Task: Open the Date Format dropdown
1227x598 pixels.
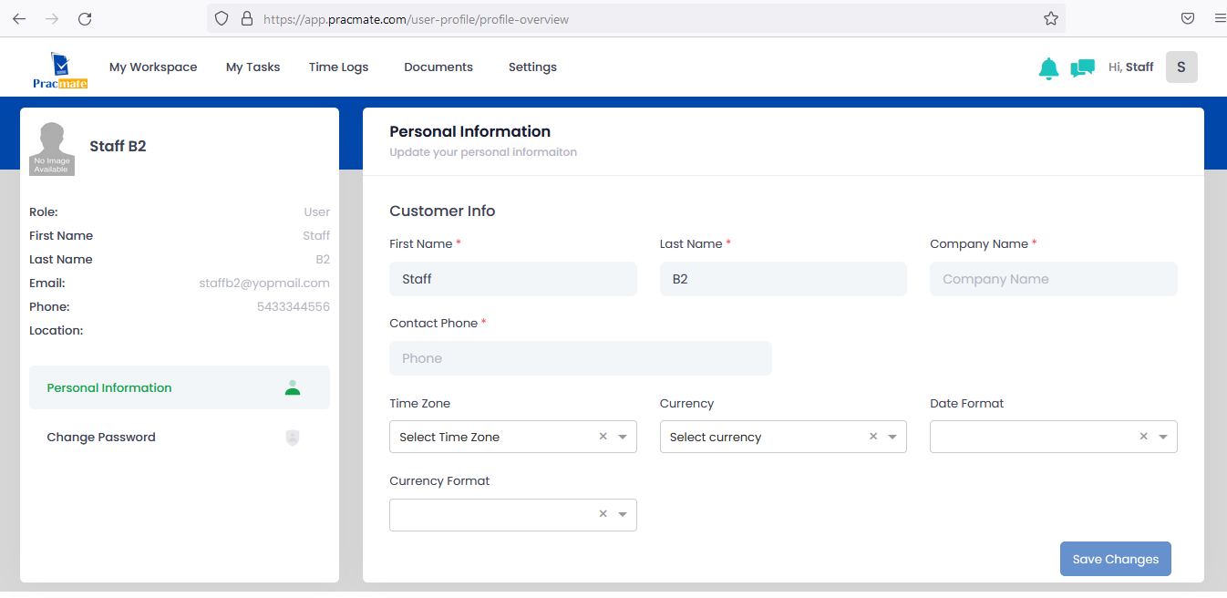Action: (x=1163, y=437)
